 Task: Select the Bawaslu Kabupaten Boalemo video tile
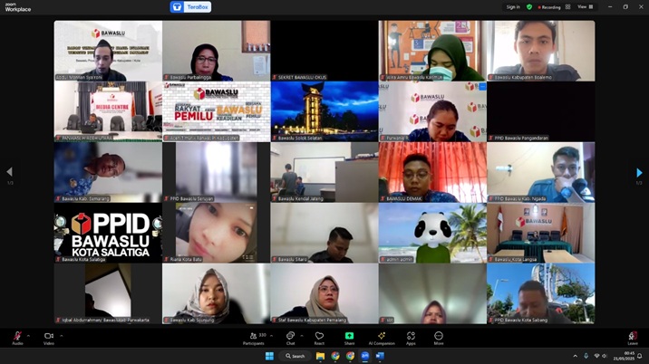point(541,51)
